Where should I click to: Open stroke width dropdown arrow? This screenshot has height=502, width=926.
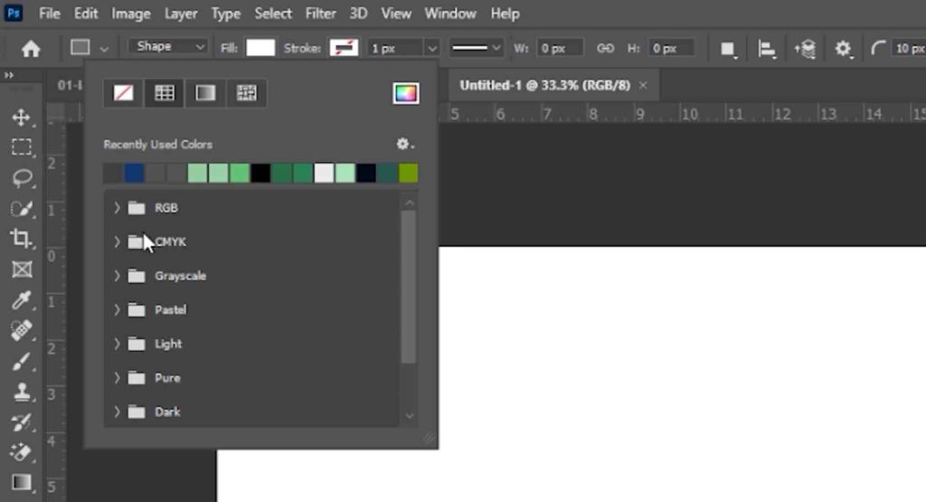pyautogui.click(x=432, y=49)
